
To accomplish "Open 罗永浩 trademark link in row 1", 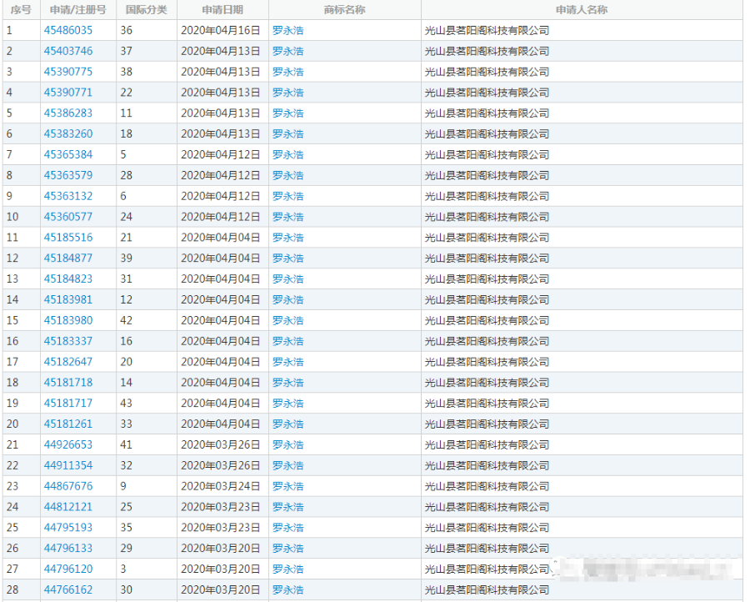I will coord(288,30).
